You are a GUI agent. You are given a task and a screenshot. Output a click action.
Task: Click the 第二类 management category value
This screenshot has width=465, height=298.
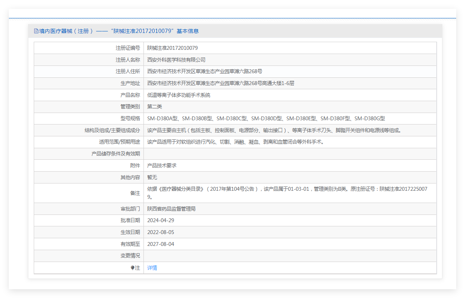pyautogui.click(x=155, y=106)
